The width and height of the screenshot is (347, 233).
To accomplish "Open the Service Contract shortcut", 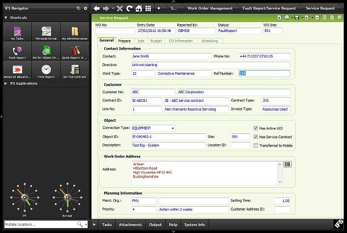I will point(75,70).
